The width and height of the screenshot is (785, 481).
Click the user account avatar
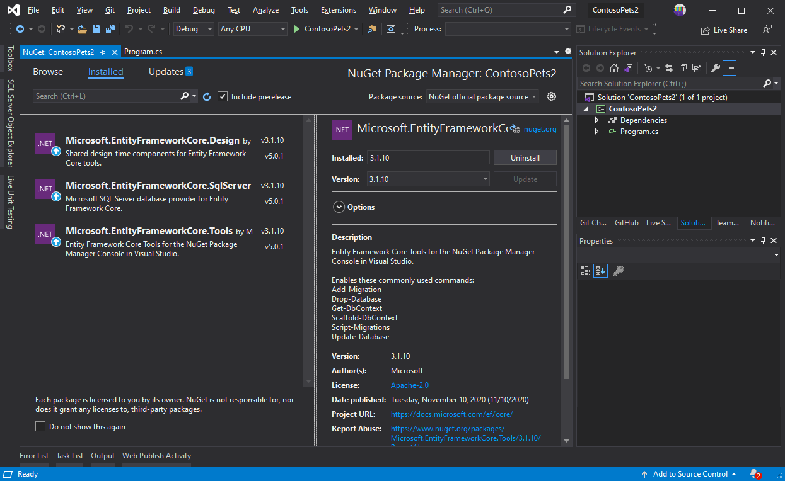point(680,10)
